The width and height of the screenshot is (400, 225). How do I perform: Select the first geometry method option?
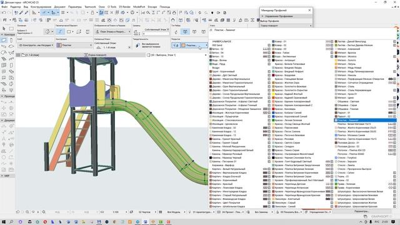tap(60, 32)
